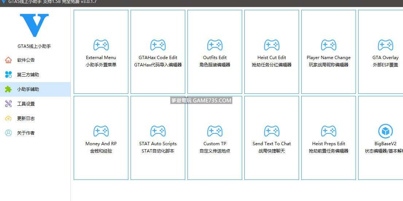
Task: Click the STAT Auto Scripts gamepad icon
Action: pos(158,131)
